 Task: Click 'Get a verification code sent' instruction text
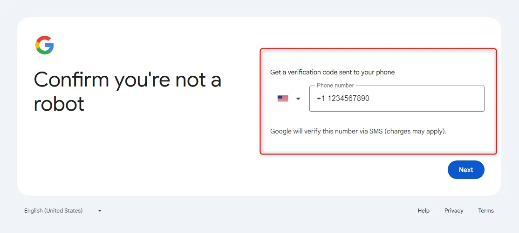(318, 72)
